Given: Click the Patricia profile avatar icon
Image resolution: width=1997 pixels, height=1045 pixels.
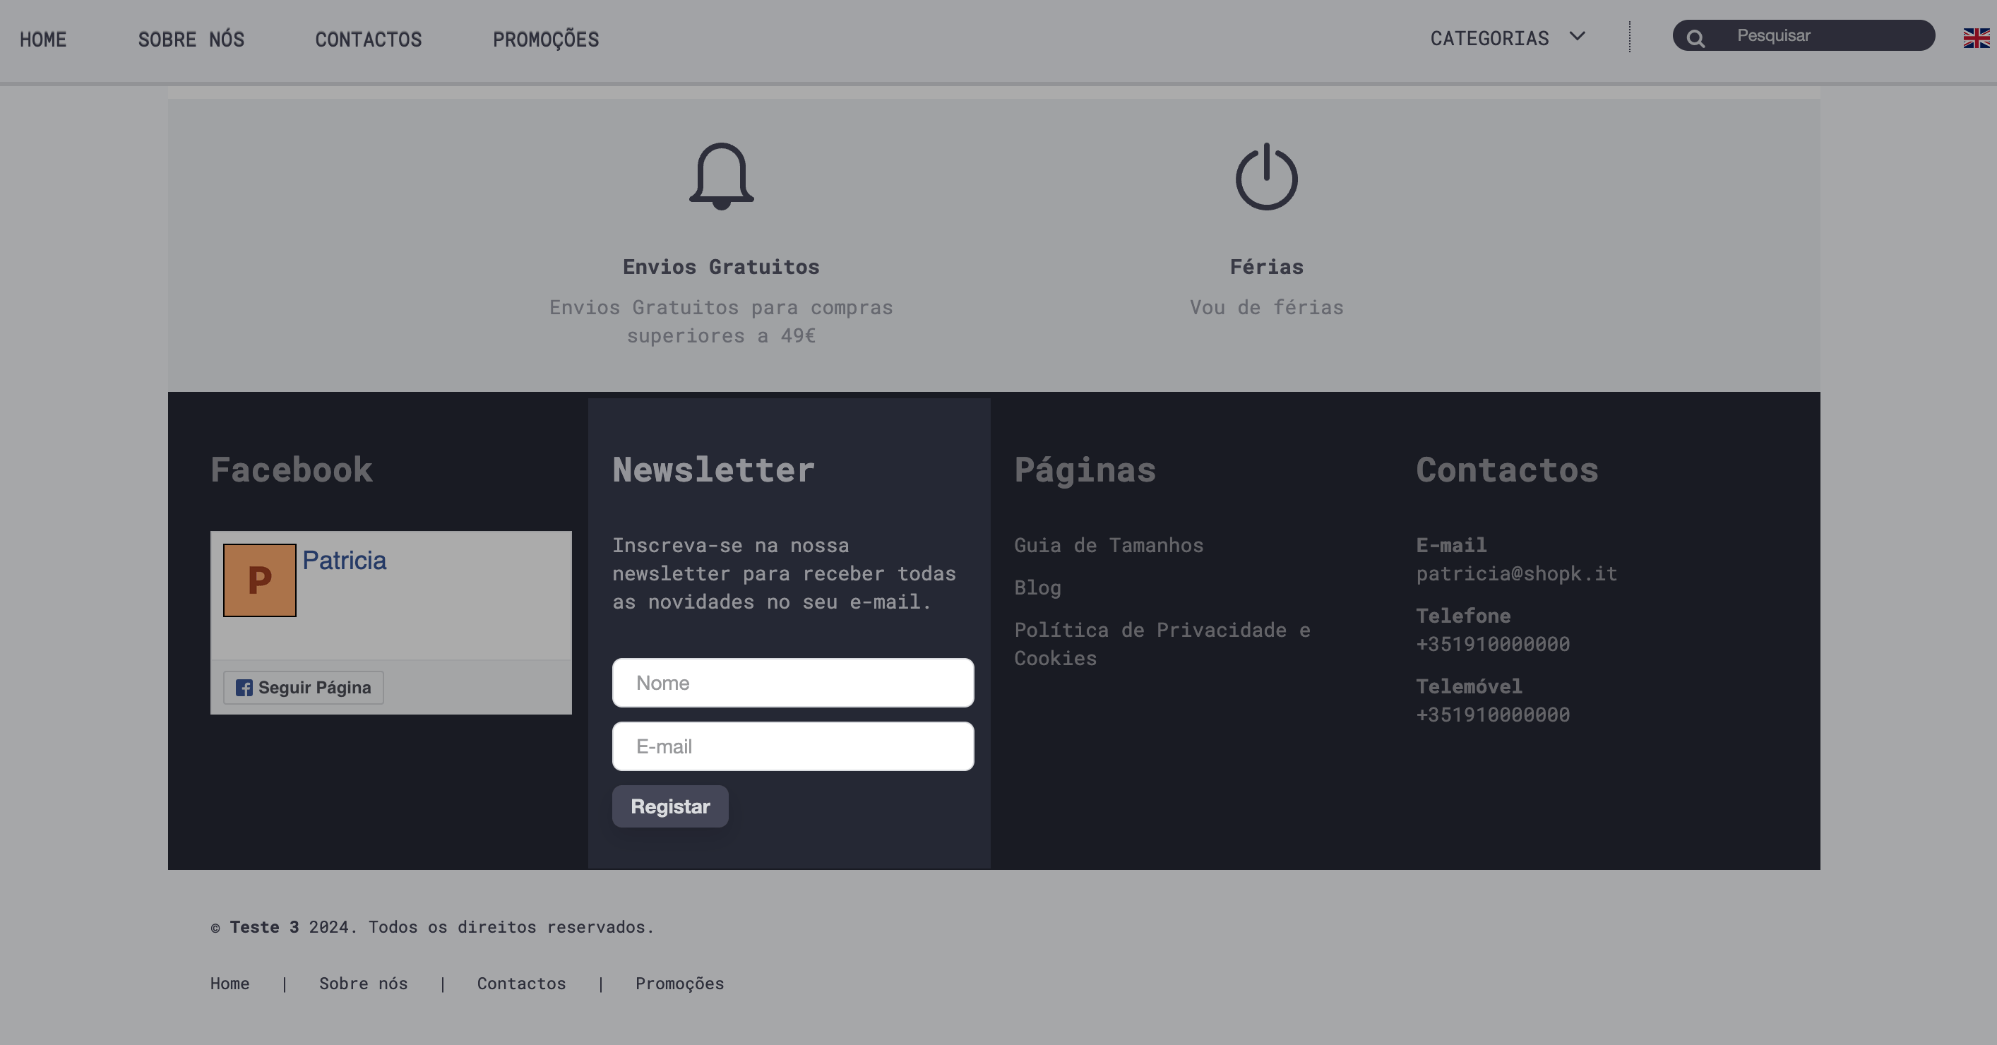Looking at the screenshot, I should [x=259, y=579].
